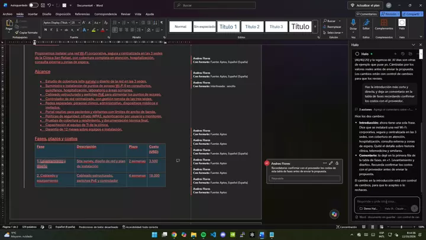Image resolution: width=426 pixels, height=240 pixels.
Task: Click Reemplazar in Edición group
Action: coord(332,27)
